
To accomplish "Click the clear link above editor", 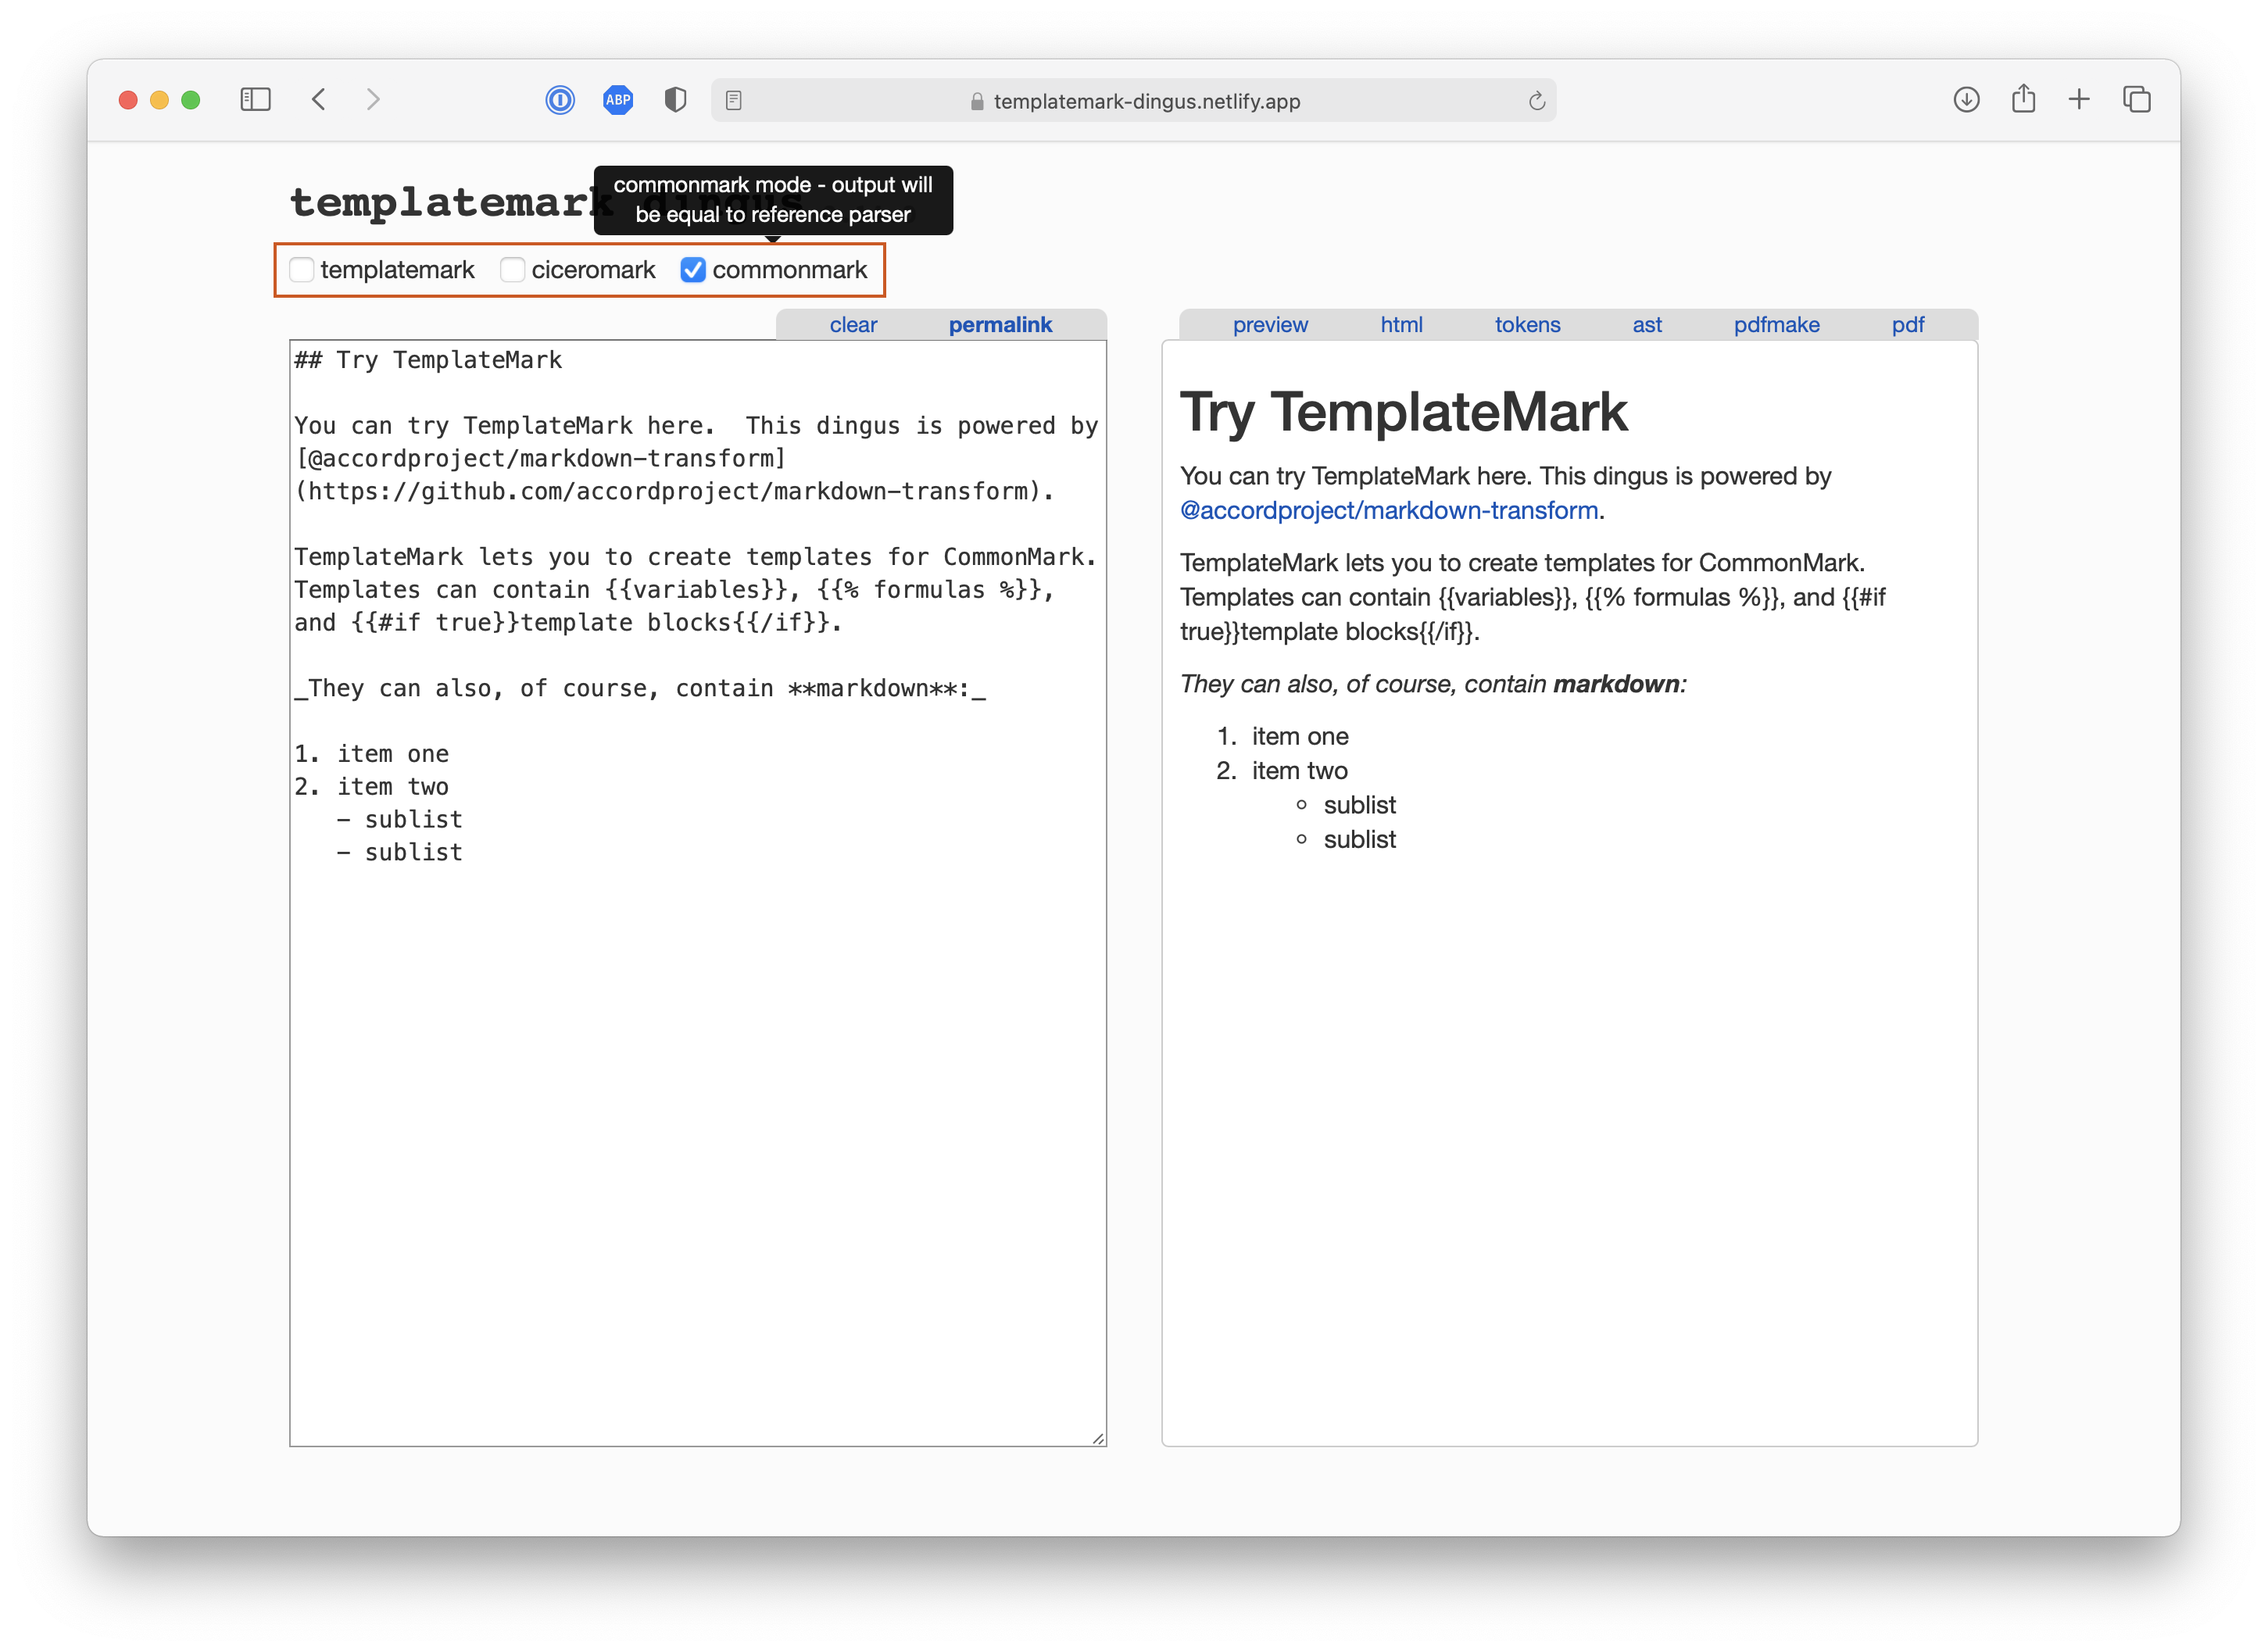I will coord(853,325).
